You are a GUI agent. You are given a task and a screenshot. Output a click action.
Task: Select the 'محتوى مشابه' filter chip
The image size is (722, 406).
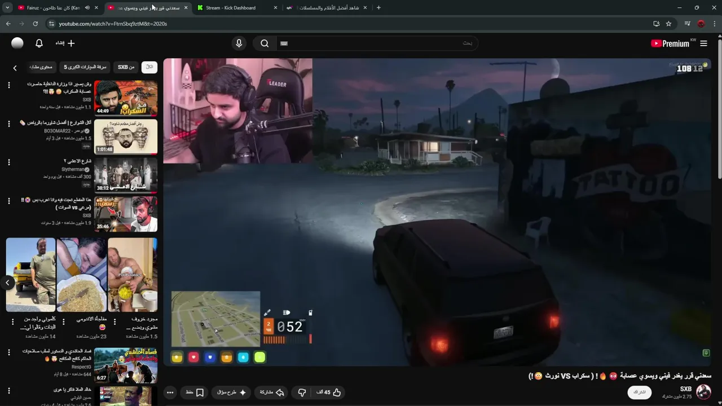41,67
